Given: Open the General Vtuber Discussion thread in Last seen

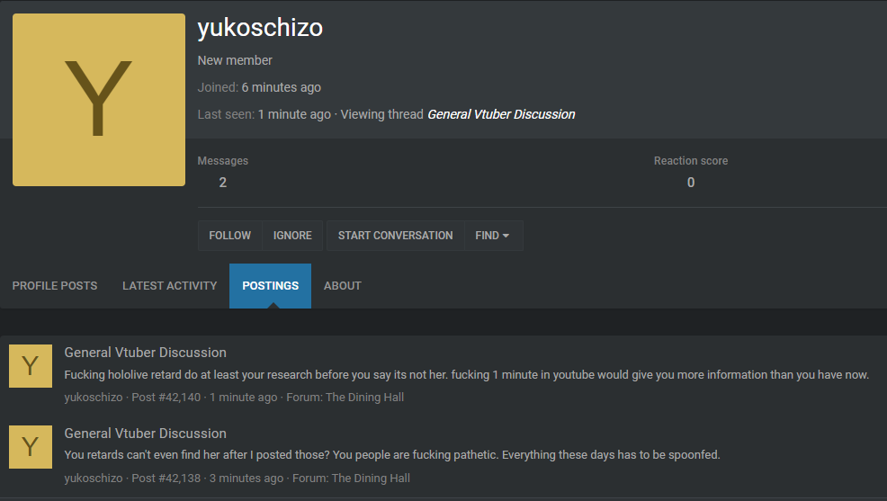Looking at the screenshot, I should (x=501, y=114).
